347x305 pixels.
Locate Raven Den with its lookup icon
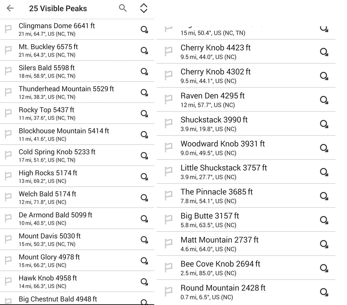pyautogui.click(x=324, y=100)
